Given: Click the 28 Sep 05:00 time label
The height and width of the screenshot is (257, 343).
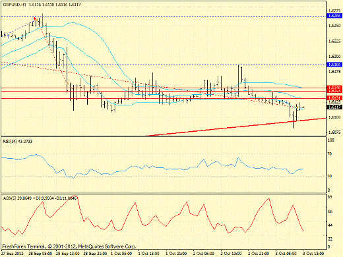Looking at the screenshot, I should pos(40,253).
